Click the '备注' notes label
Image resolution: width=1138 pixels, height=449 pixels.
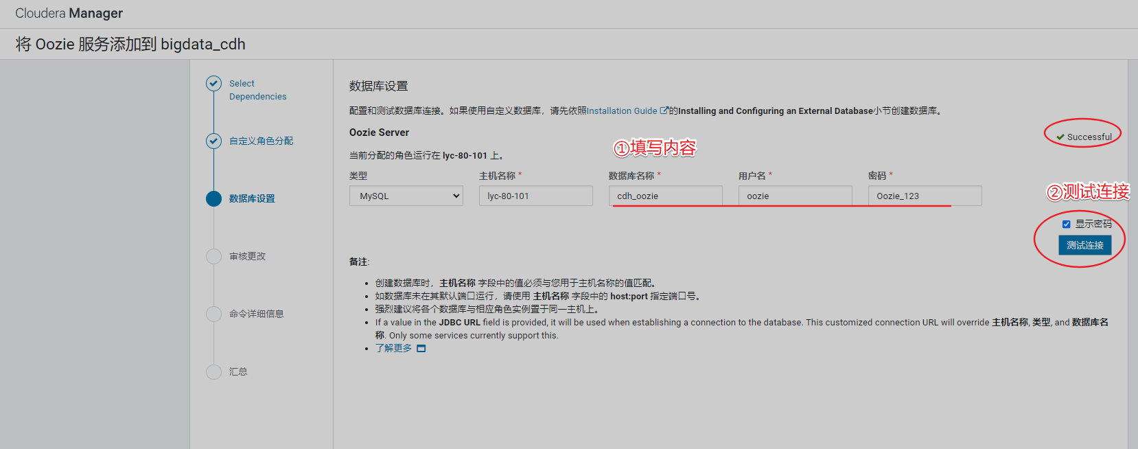pos(359,262)
